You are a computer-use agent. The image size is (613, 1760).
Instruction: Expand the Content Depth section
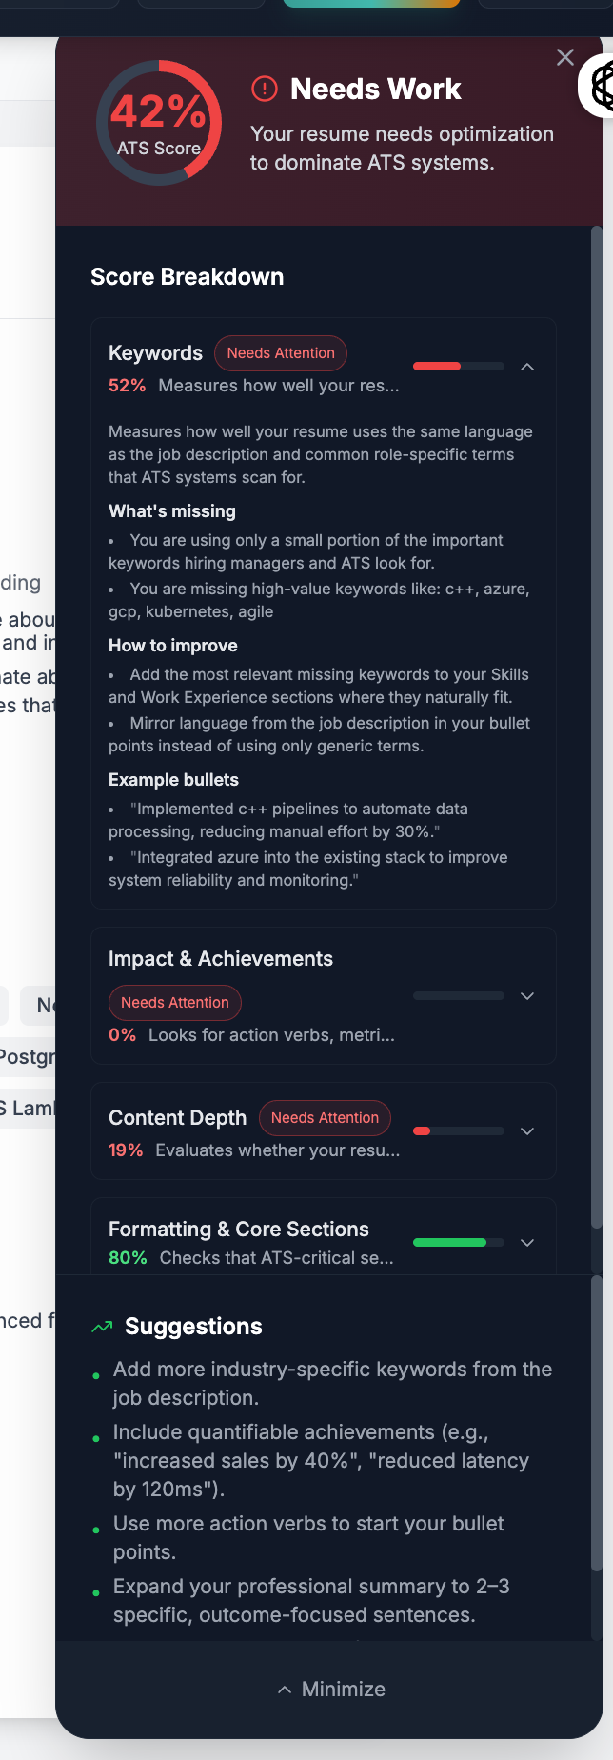tap(527, 1130)
